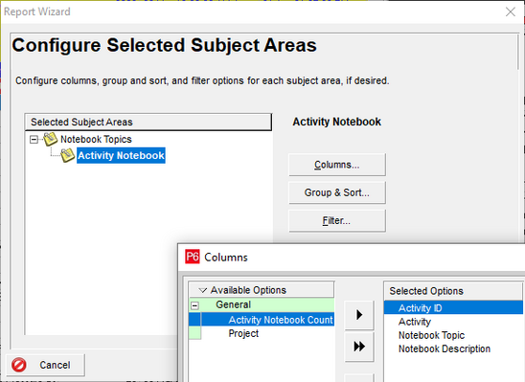
Task: Select Project in Available Options
Action: tap(243, 333)
